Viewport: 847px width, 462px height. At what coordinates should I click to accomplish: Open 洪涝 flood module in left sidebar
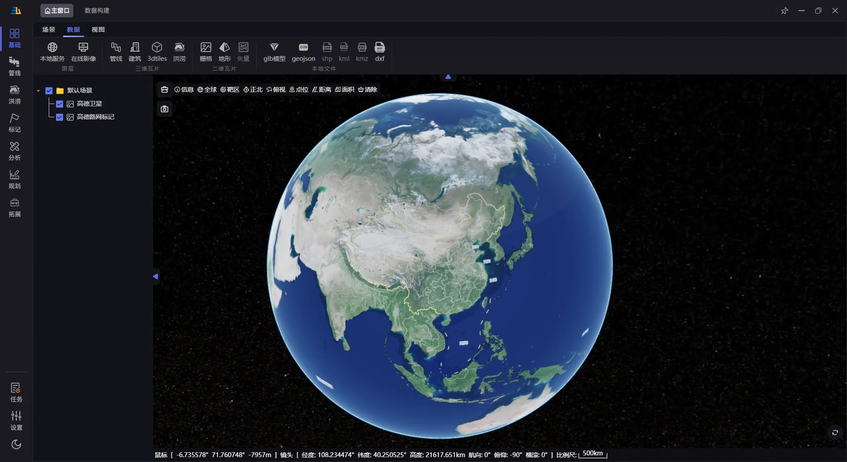coord(15,94)
